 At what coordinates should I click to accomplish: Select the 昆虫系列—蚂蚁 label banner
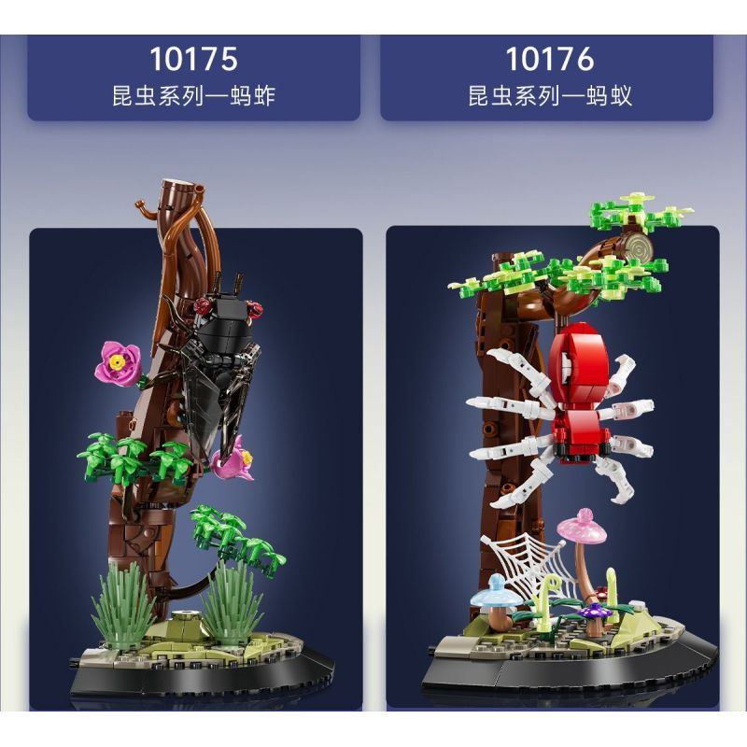tap(547, 78)
